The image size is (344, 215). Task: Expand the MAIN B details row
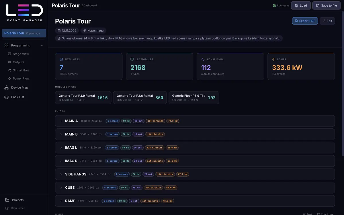(195, 134)
